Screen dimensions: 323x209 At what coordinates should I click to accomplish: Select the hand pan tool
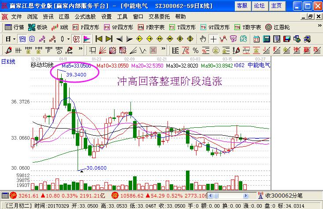[x=203, y=38]
